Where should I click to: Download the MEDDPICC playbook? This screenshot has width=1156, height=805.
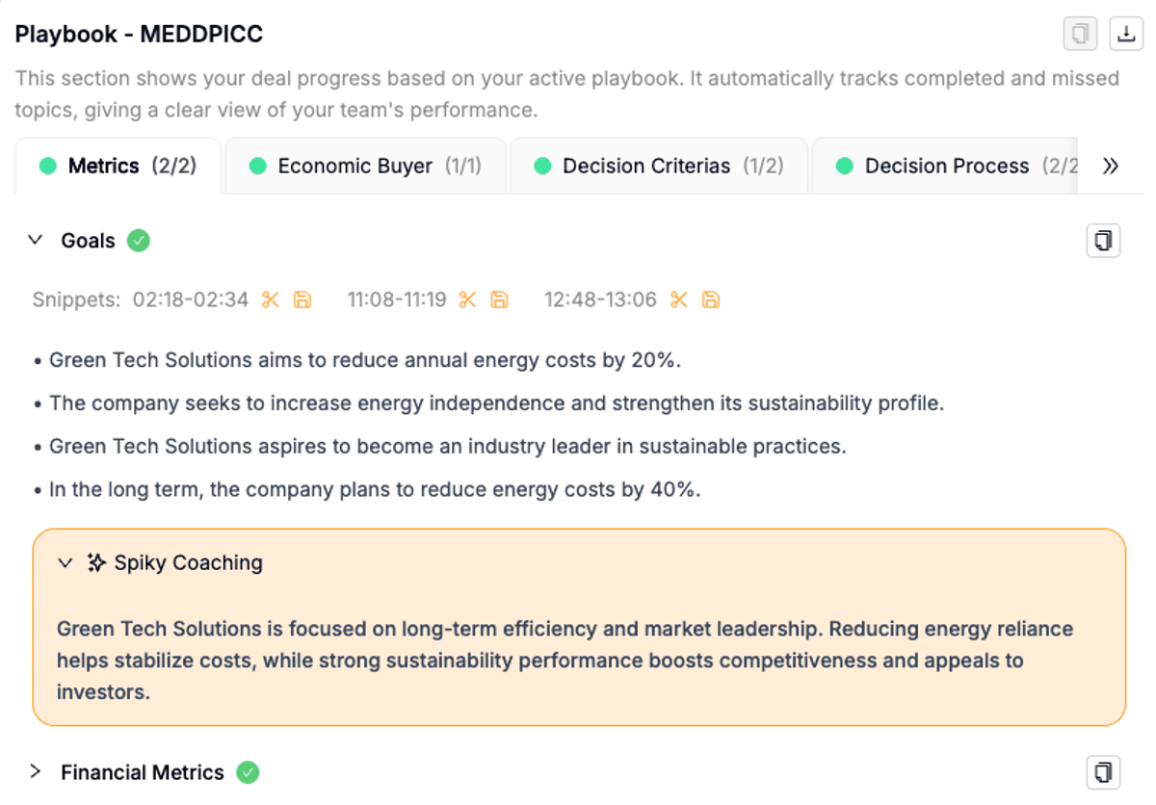coord(1125,34)
